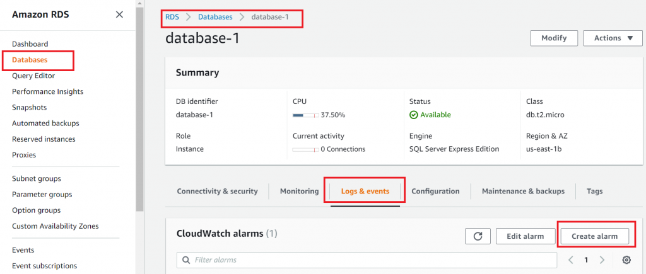Click the Edit alarm button
Screen dimensions: 646x274
tap(525, 236)
